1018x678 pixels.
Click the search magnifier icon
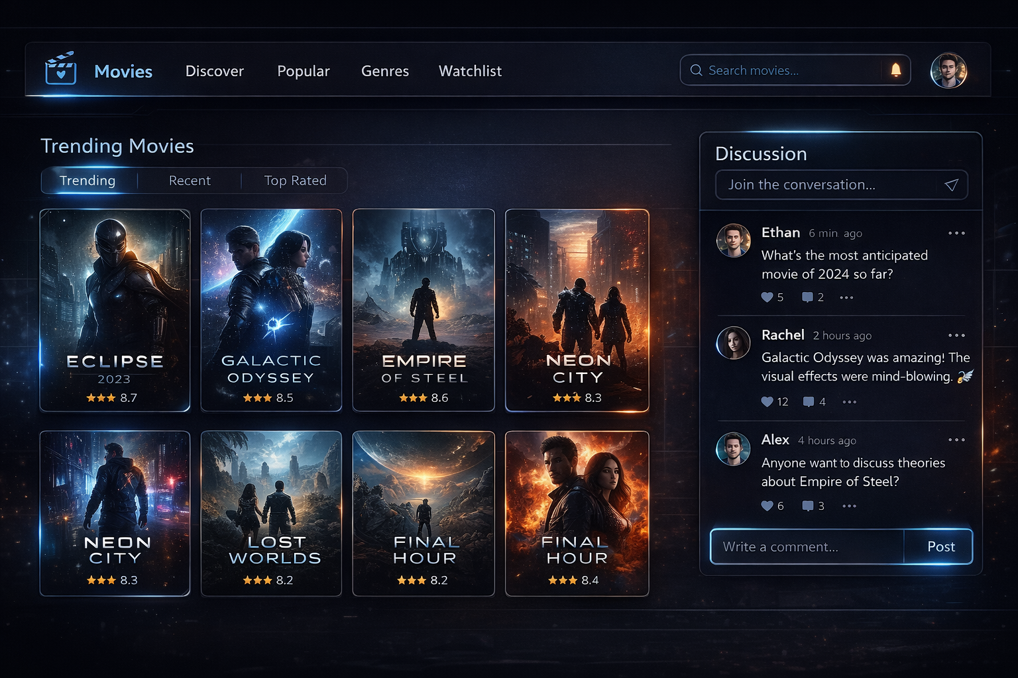[x=696, y=70]
